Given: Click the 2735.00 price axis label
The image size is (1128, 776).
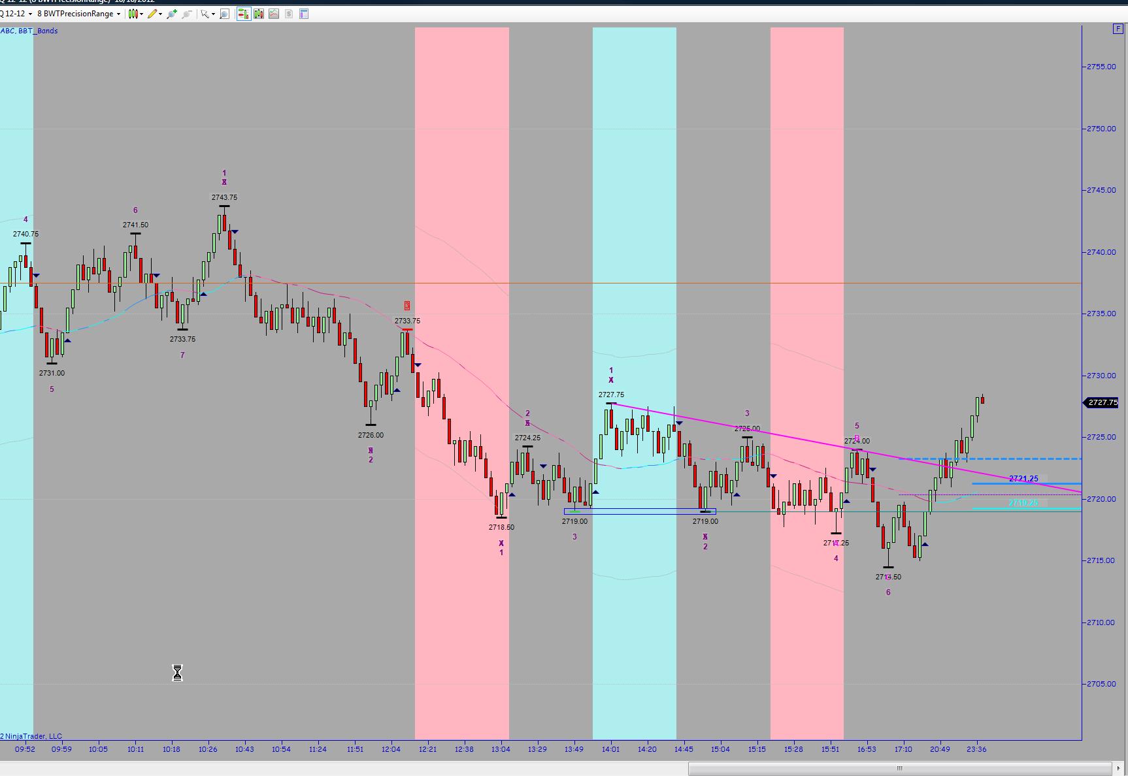Looking at the screenshot, I should click(x=1101, y=314).
